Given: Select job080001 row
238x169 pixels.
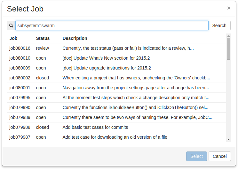Looking at the screenshot, I should click(x=116, y=88).
